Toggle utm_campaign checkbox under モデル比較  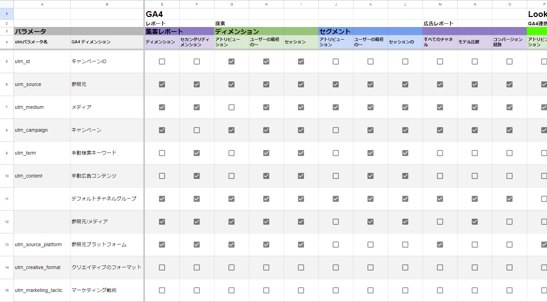pyautogui.click(x=475, y=130)
